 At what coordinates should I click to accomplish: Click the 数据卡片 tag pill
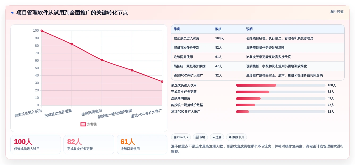click(x=236, y=137)
